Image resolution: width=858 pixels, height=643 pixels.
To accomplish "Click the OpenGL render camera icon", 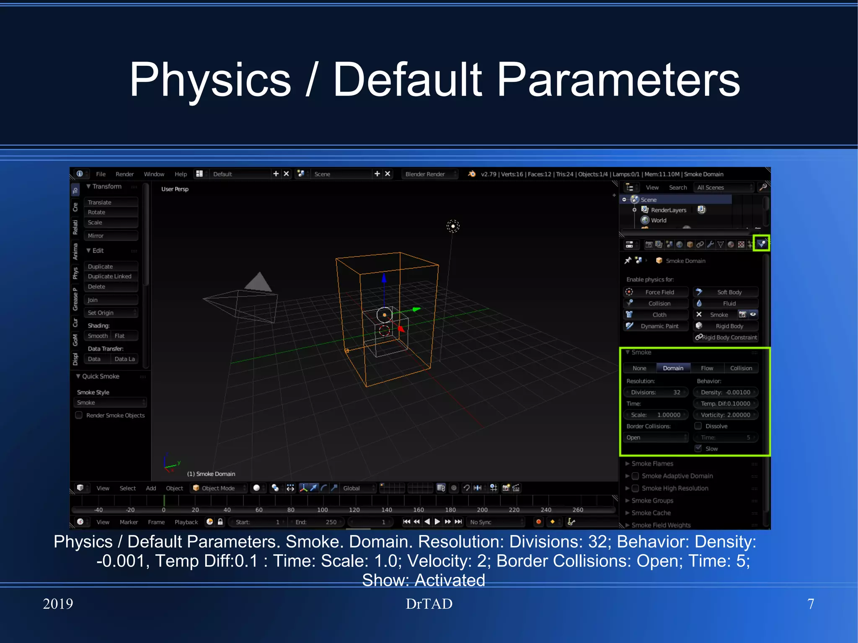I will coord(506,488).
